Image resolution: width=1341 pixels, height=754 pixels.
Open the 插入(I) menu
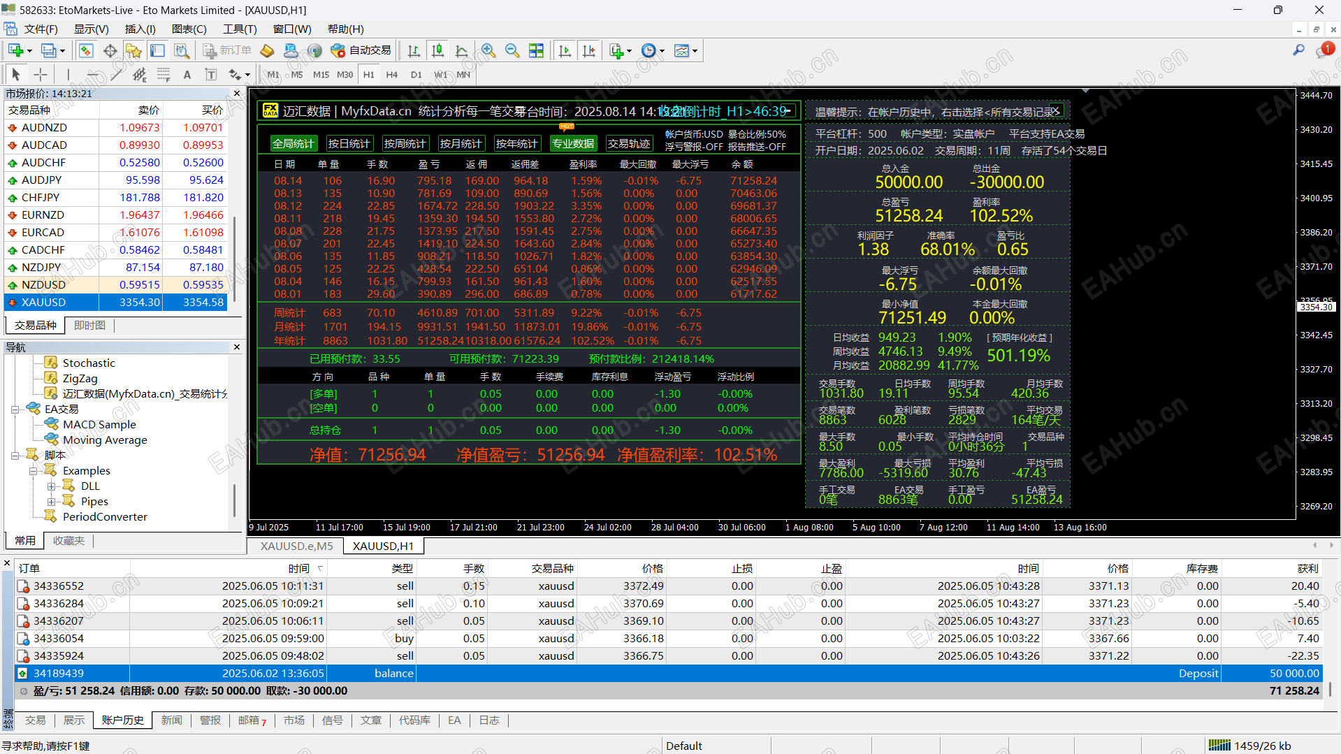coord(140,29)
